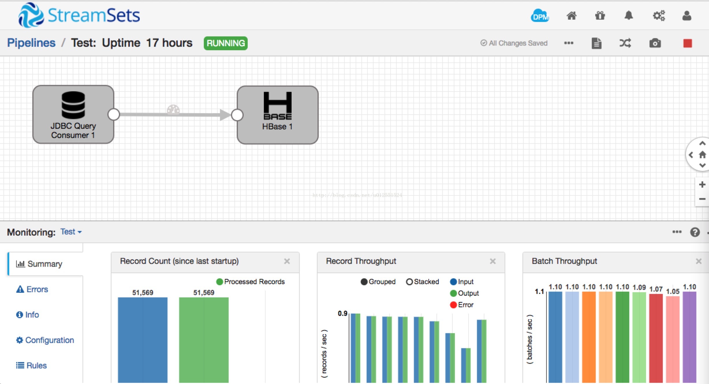The image size is (709, 384).
Task: Select the JDBC Query Consumer 1 stage
Action: pyautogui.click(x=73, y=115)
